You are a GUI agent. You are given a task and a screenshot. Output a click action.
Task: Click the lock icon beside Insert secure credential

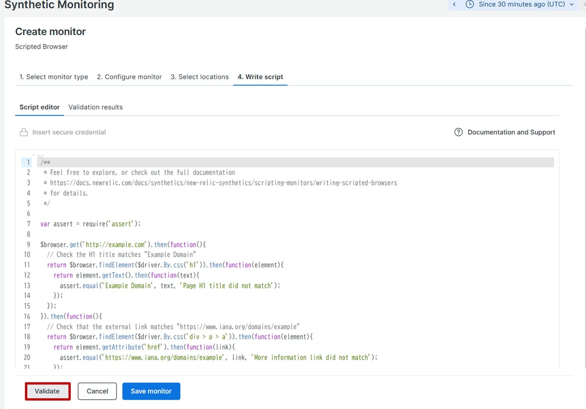(x=23, y=132)
